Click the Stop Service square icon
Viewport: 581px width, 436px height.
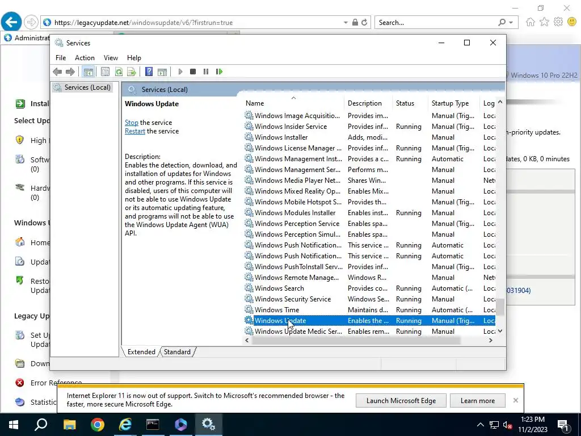[x=193, y=72]
